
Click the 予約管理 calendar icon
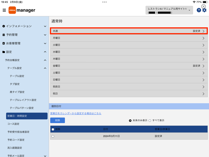click(x=3, y=35)
